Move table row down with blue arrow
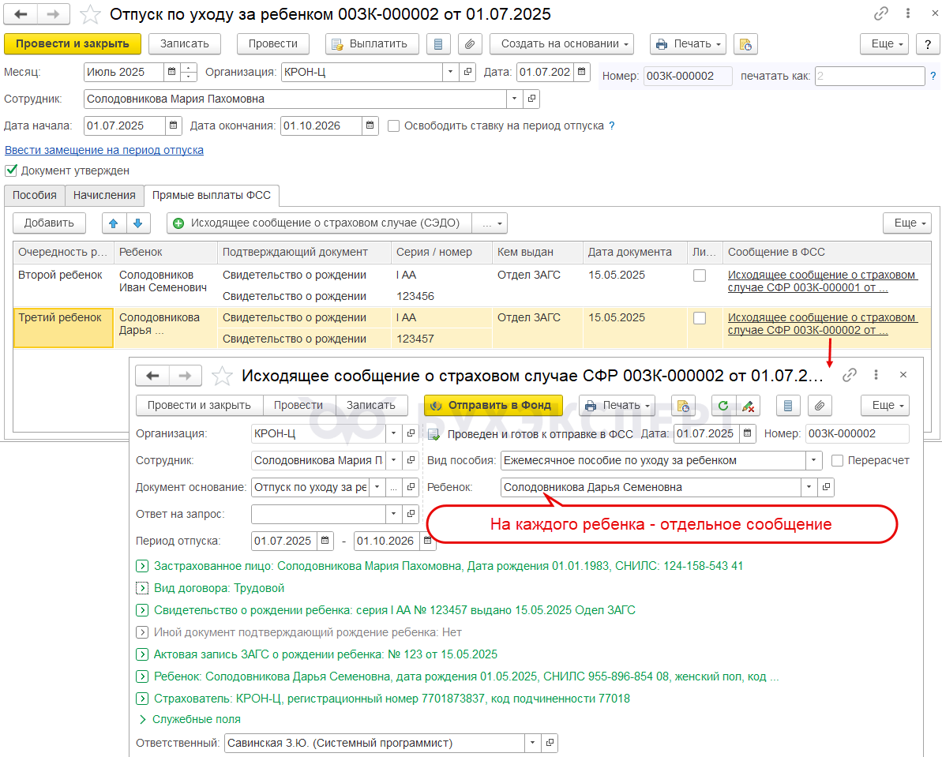Screen dimensions: 942x757 137,223
